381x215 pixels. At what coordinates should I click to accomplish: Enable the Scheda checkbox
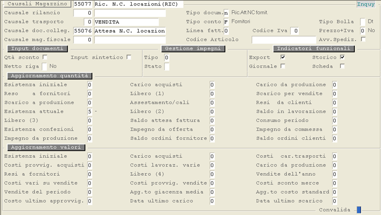click(x=342, y=66)
